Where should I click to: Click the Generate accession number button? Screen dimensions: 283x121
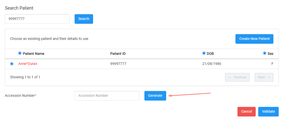pyautogui.click(x=155, y=95)
